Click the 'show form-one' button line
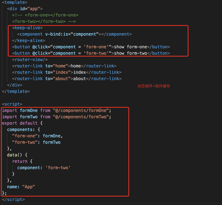This screenshot has width=222, height=205. tap(91, 47)
